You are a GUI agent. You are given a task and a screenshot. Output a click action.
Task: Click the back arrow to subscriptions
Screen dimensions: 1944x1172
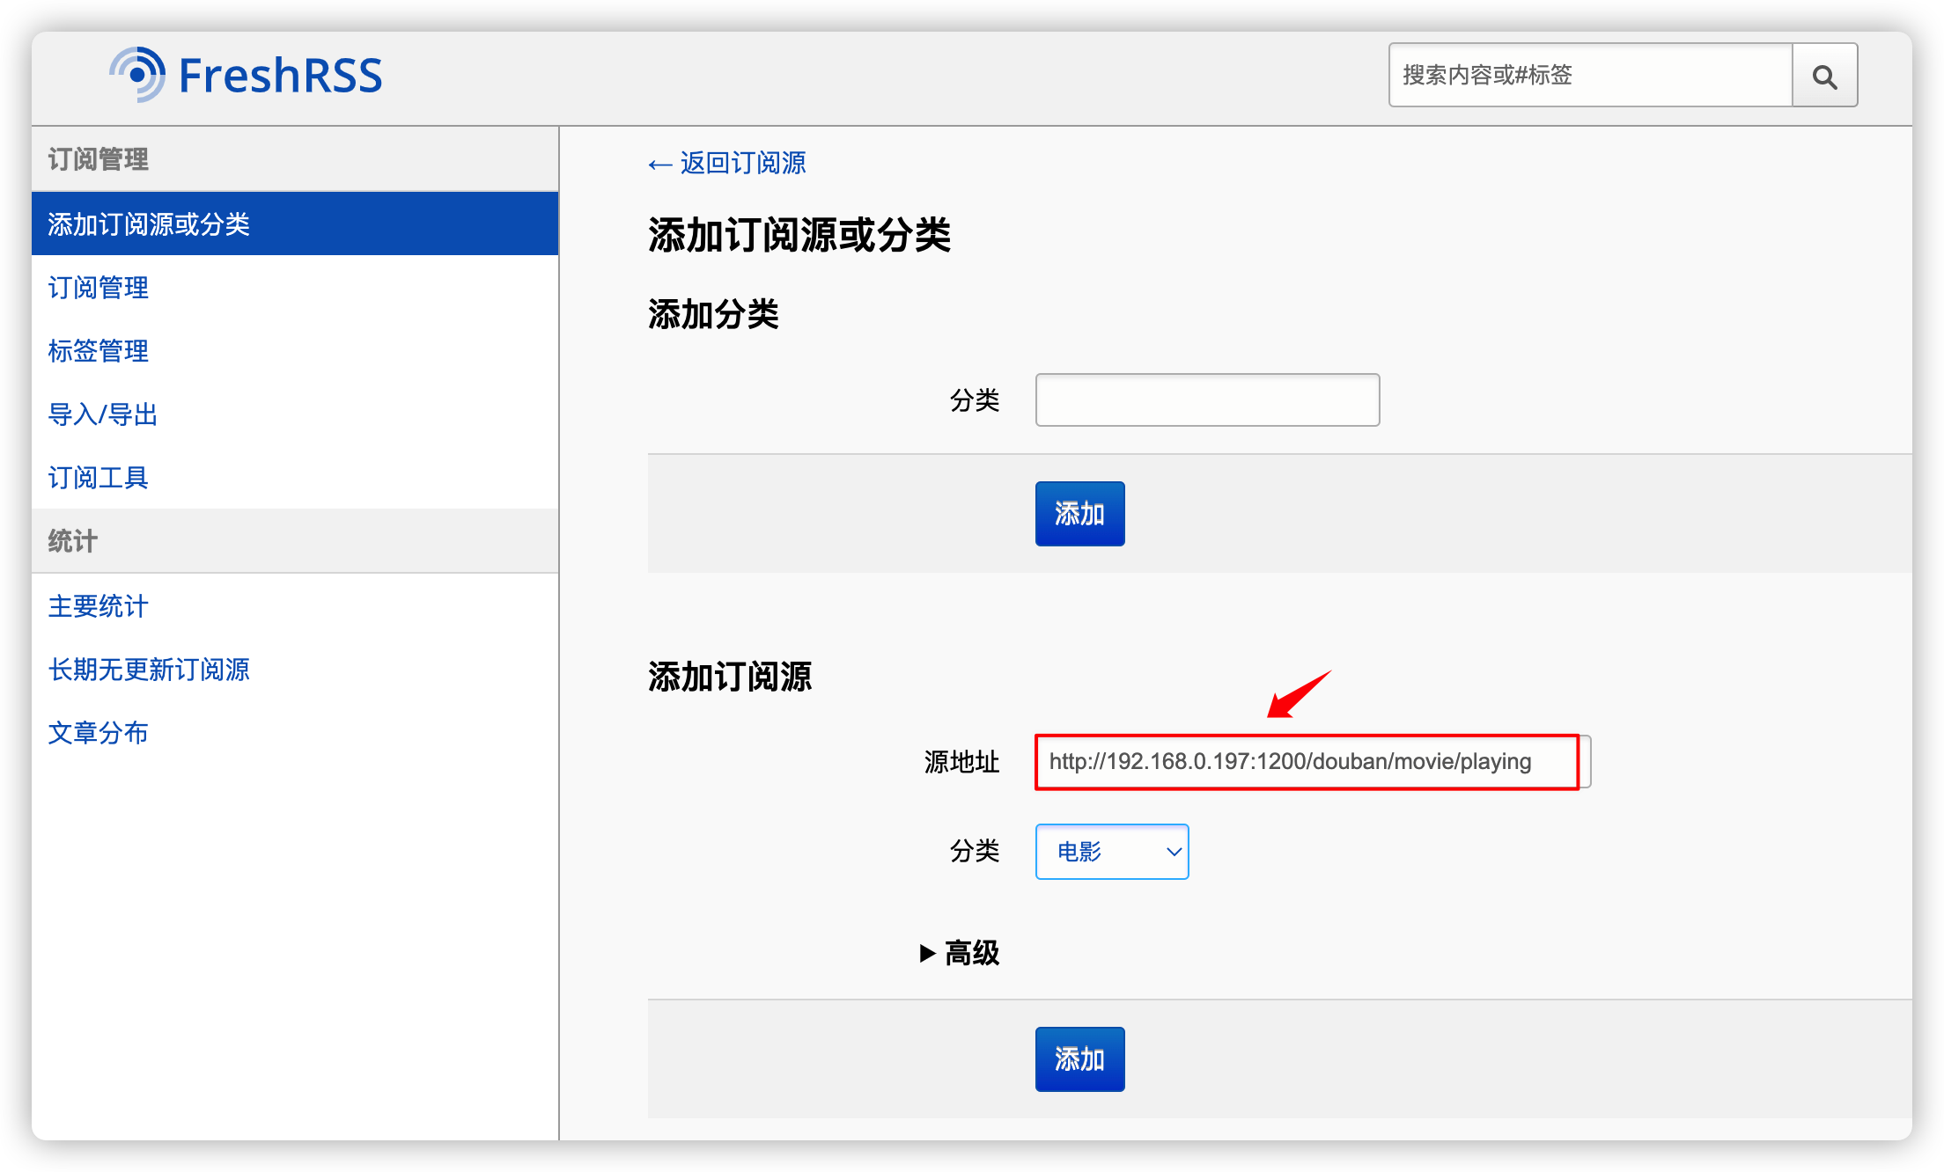point(660,165)
